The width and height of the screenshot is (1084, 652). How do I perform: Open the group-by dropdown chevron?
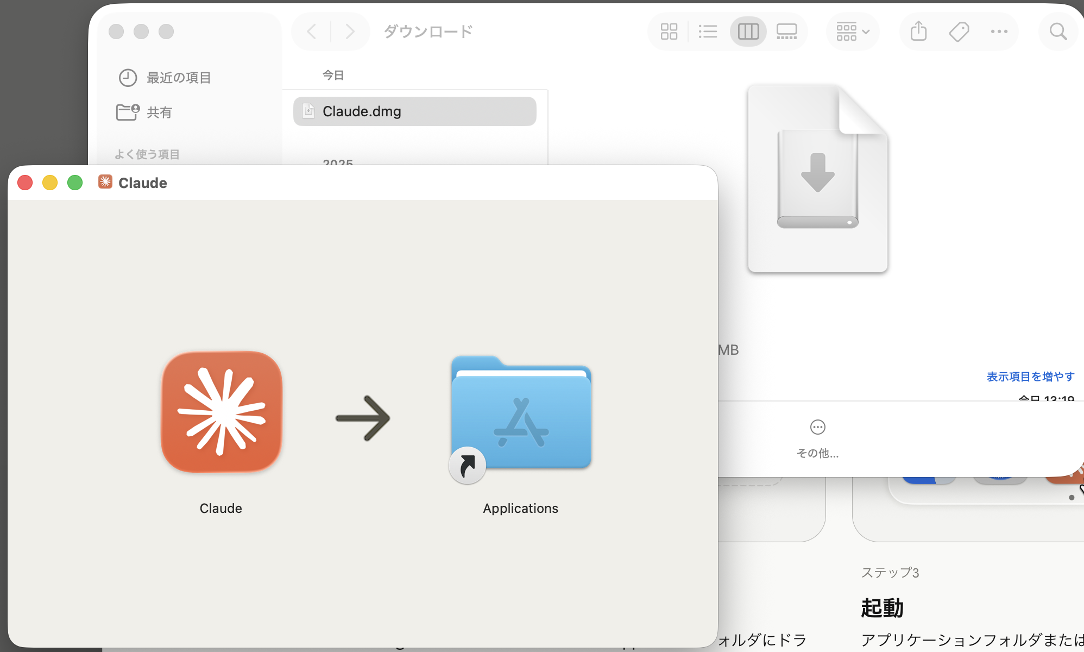coord(866,31)
